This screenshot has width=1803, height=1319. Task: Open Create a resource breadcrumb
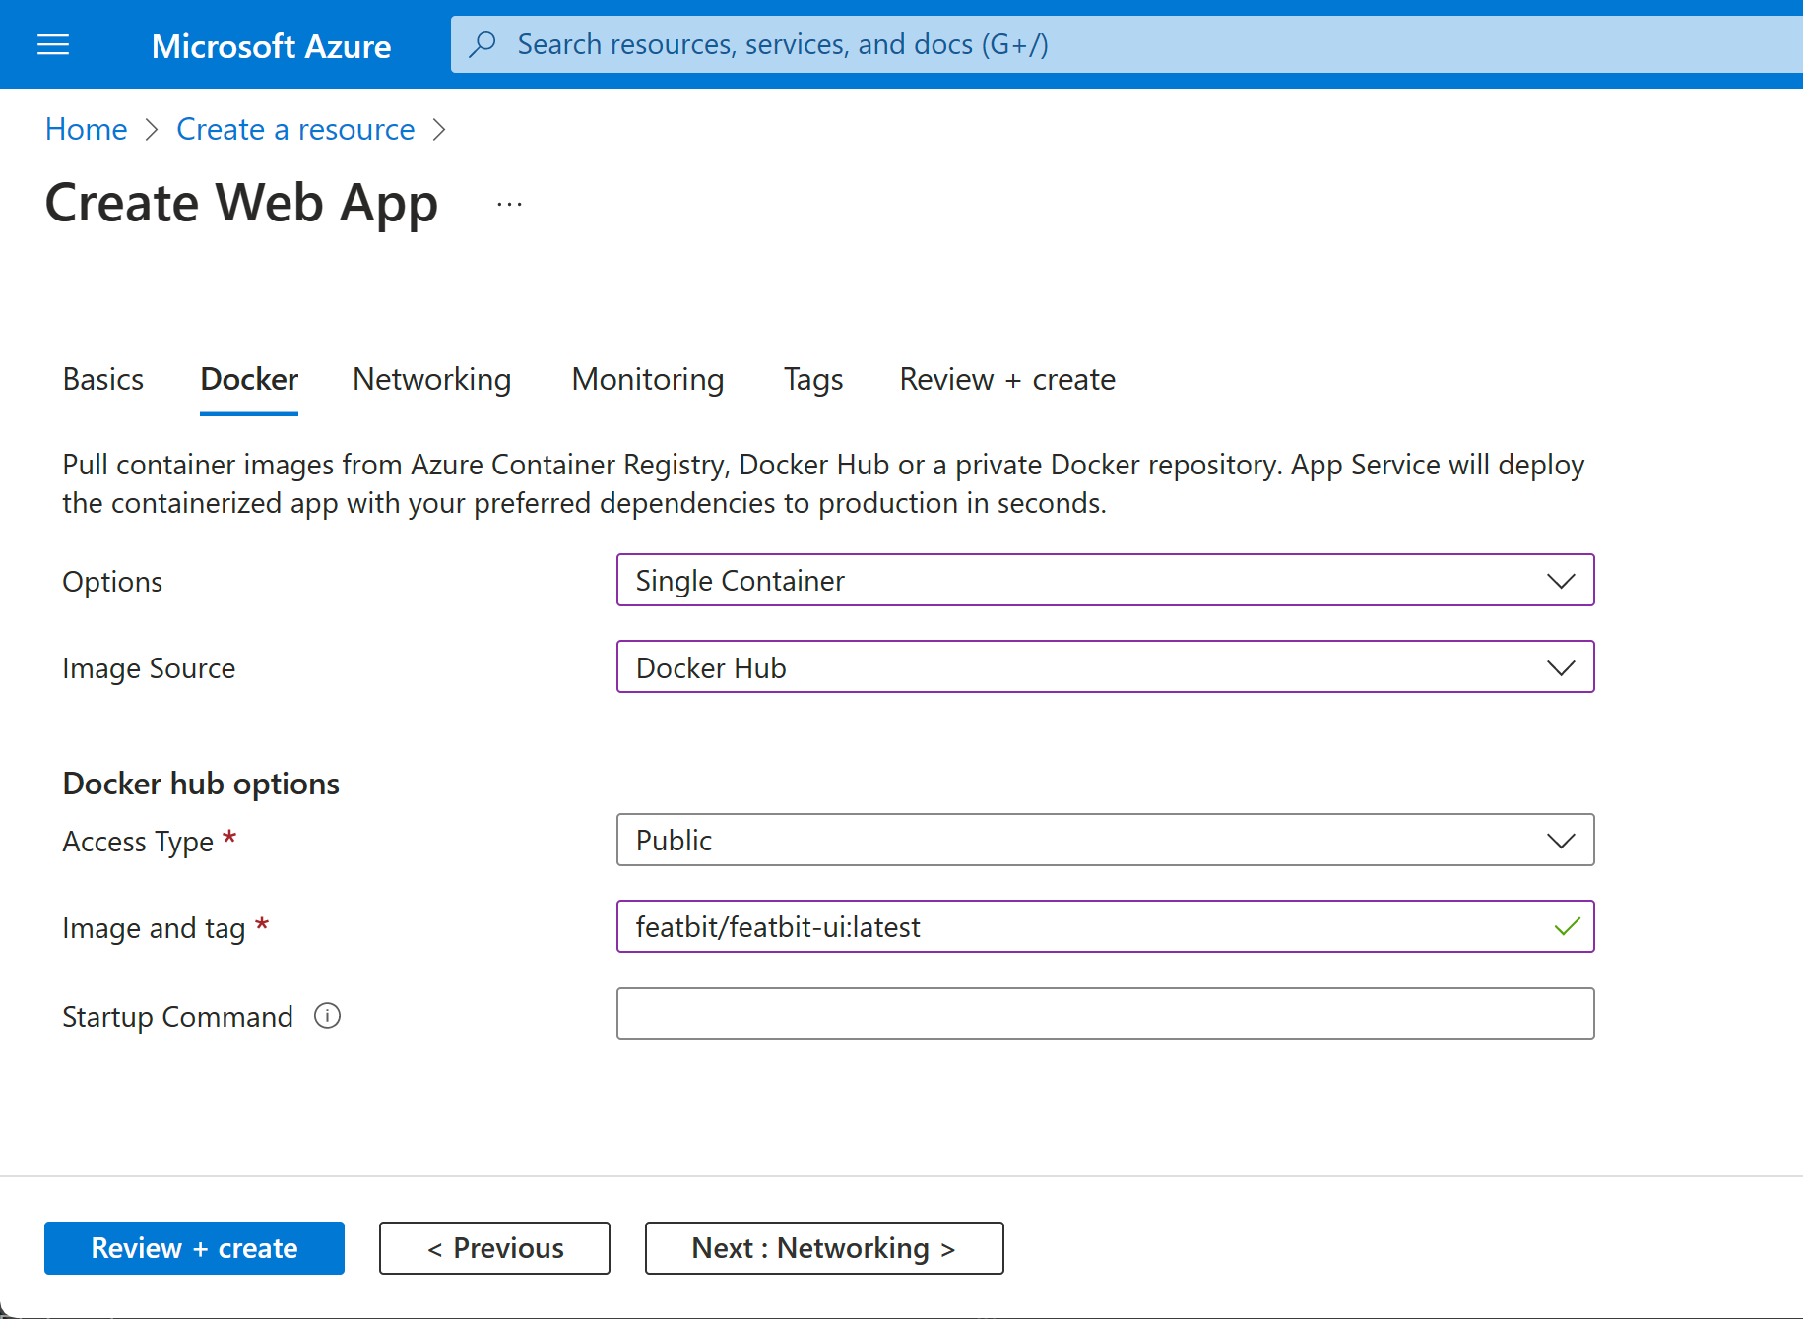(295, 129)
